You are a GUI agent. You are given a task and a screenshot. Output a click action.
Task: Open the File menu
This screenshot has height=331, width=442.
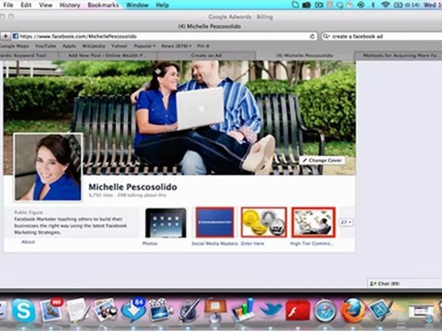(x=8, y=5)
